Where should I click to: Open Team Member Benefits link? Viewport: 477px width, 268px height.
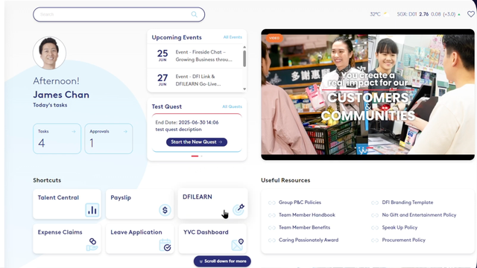[305, 227]
